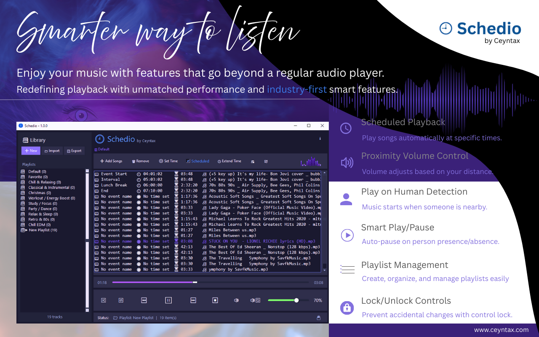Click the second 70s 80s 90s Air Supply song title

coord(264,191)
